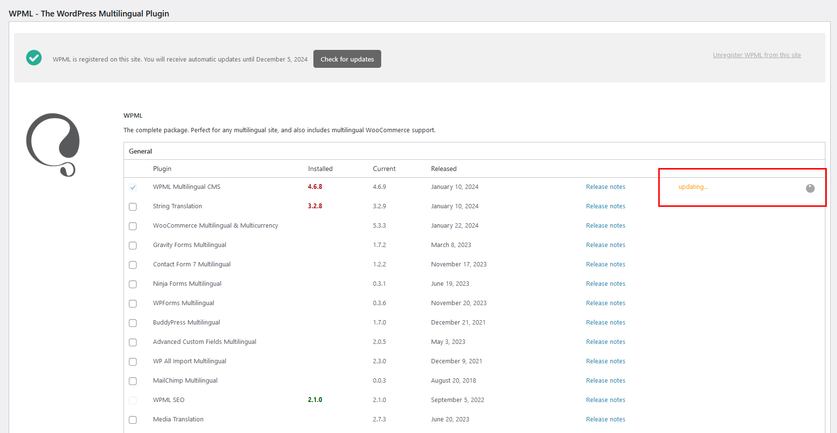Click the WPML Multilingual CMS plugin name
The height and width of the screenshot is (433, 837).
click(x=186, y=187)
